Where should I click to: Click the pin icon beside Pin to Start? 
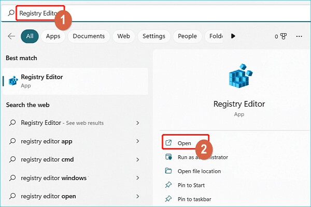pyautogui.click(x=168, y=185)
